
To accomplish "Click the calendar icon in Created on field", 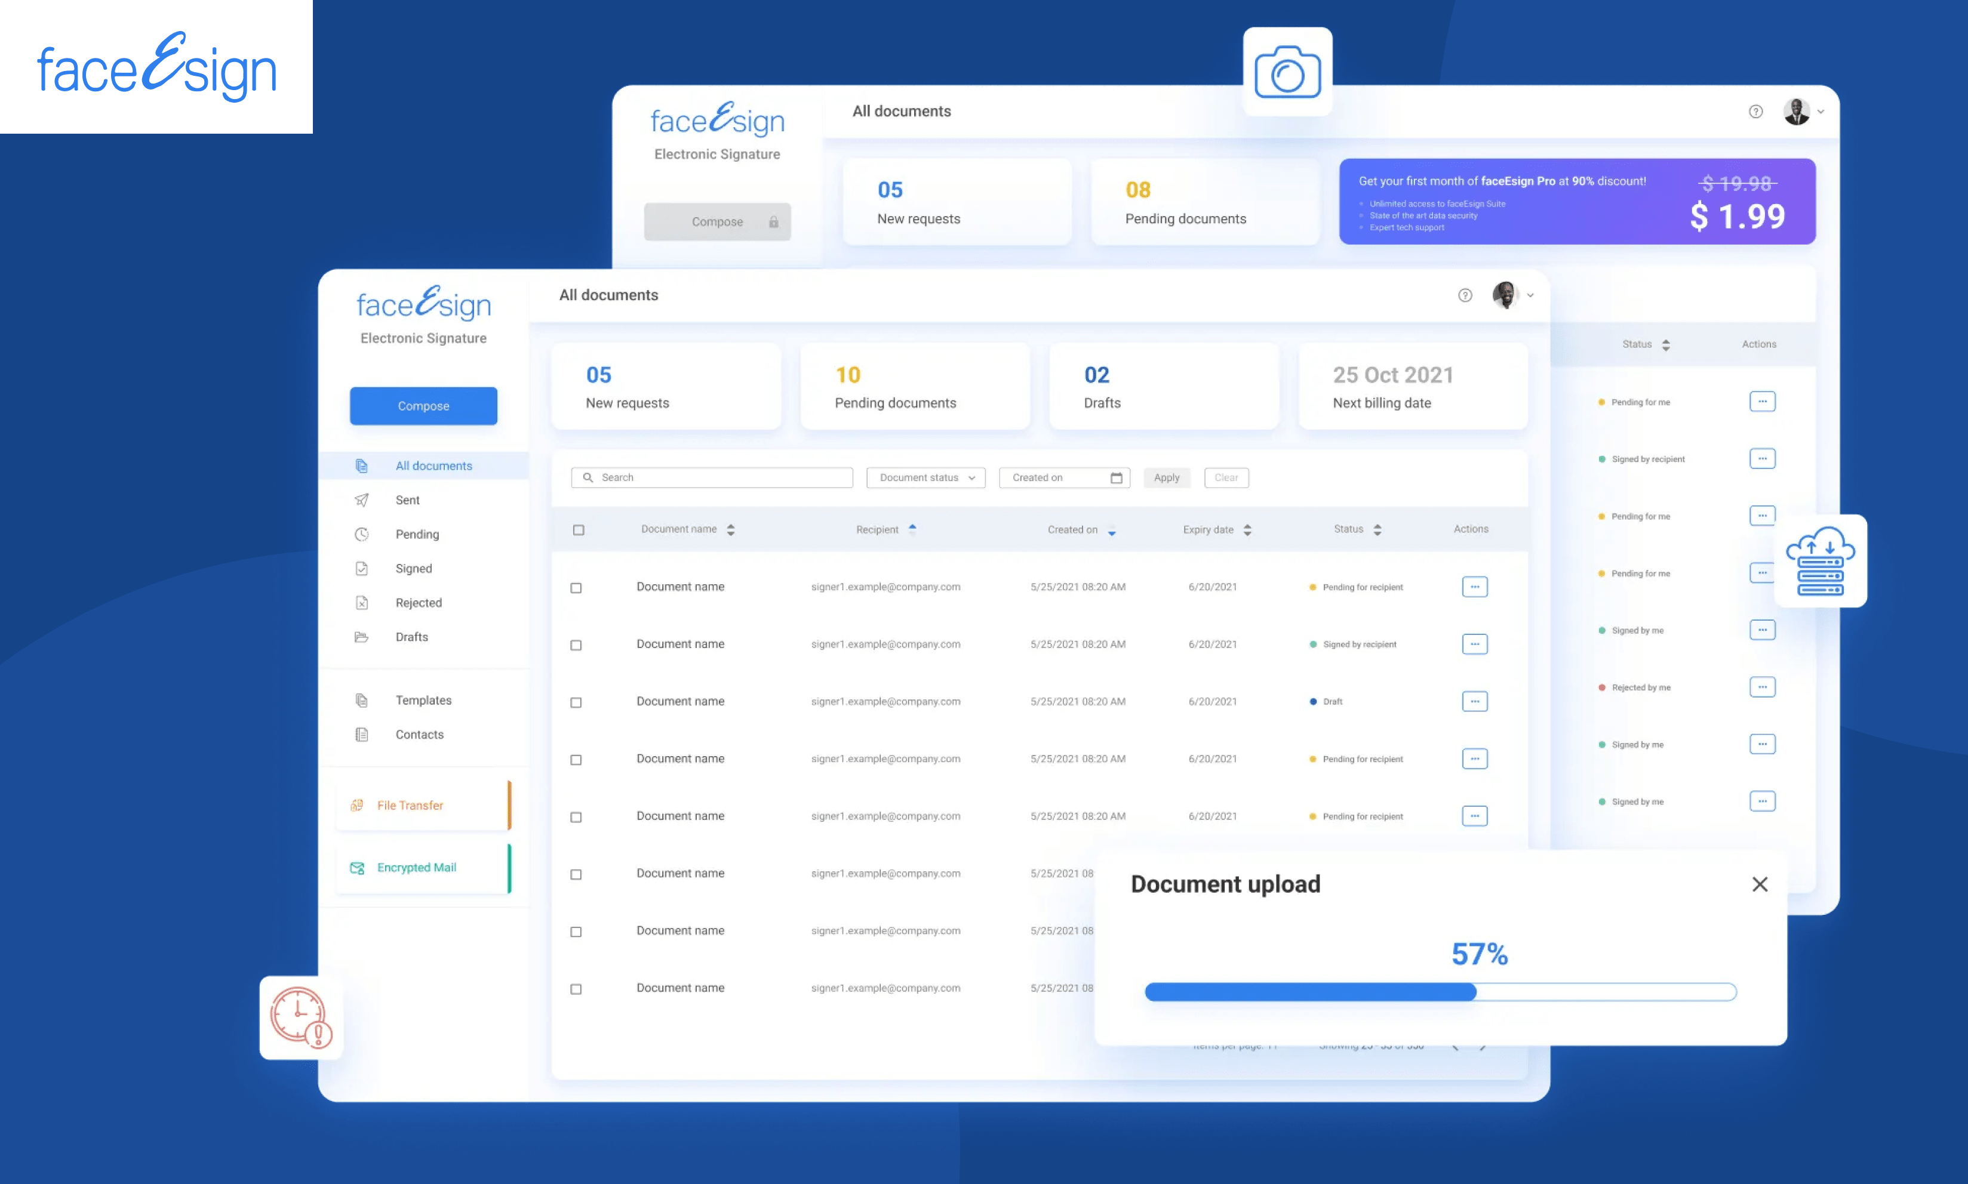I will tap(1116, 478).
